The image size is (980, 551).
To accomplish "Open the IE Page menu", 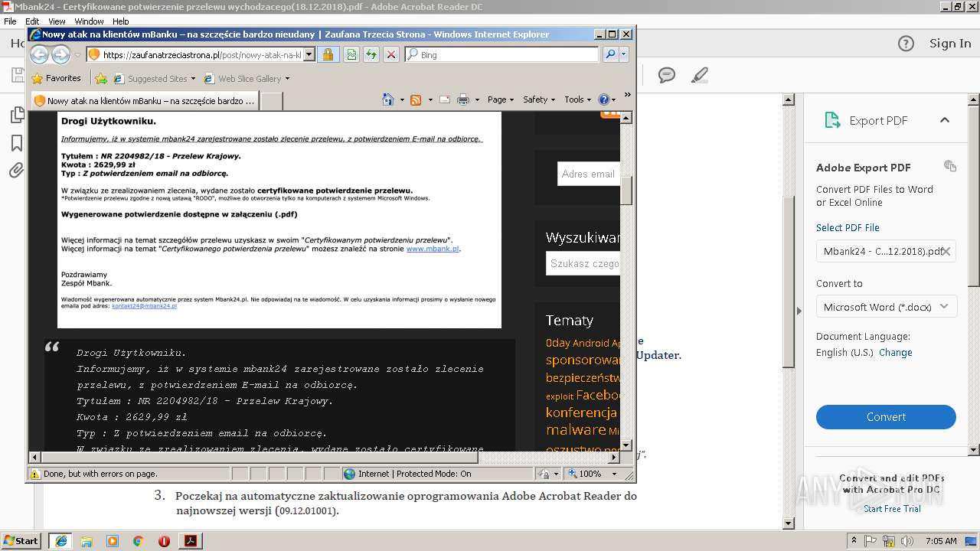I will 500,99.
